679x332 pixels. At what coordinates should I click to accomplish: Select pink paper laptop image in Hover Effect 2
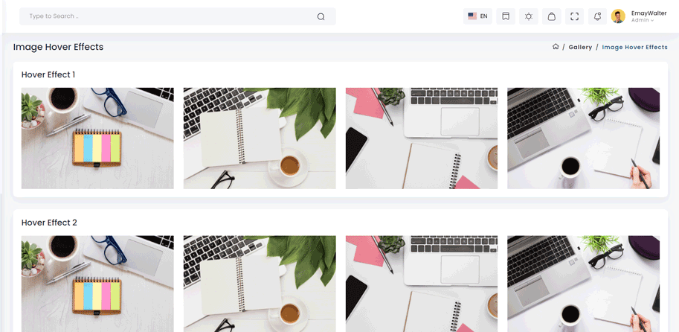point(422,284)
